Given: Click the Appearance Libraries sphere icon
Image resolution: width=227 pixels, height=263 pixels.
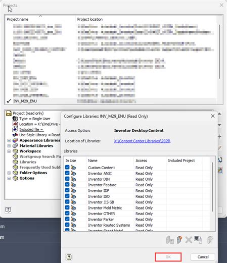Looking at the screenshot, I should (x=15, y=140).
